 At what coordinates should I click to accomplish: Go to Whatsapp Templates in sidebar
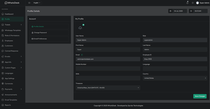[x=13, y=30]
